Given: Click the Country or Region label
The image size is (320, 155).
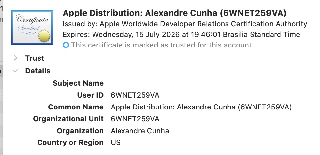Looking at the screenshot, I should 70,143.
